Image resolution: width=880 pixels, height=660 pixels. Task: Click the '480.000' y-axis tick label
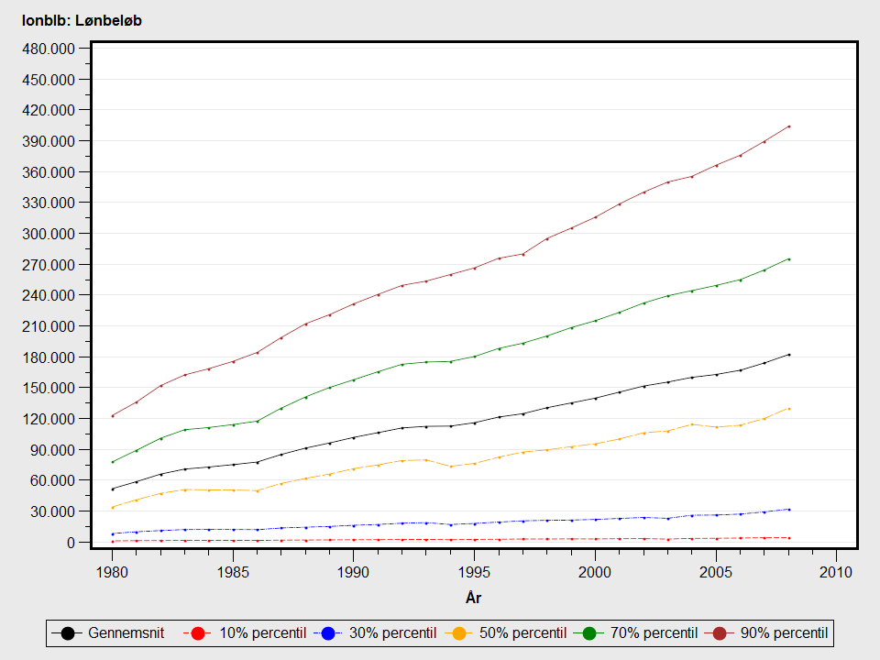[49, 49]
